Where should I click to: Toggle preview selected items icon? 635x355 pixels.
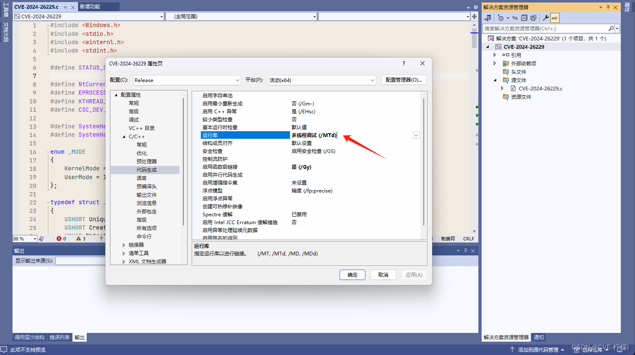click(555, 18)
